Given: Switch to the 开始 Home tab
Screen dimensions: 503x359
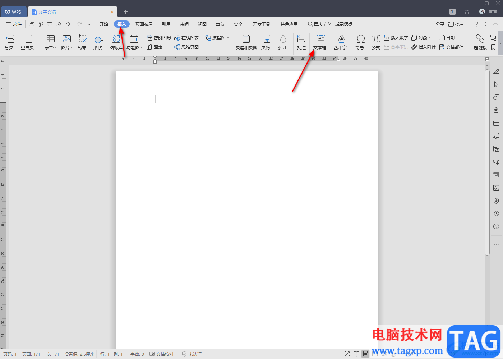Looking at the screenshot, I should tap(104, 24).
